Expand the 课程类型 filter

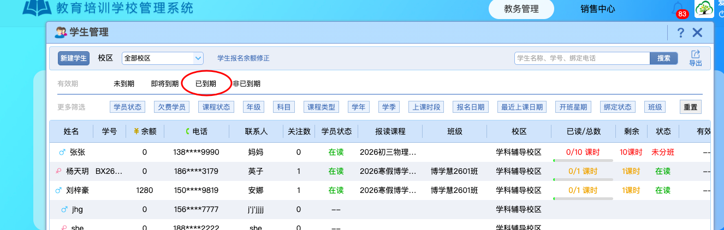[x=321, y=107]
